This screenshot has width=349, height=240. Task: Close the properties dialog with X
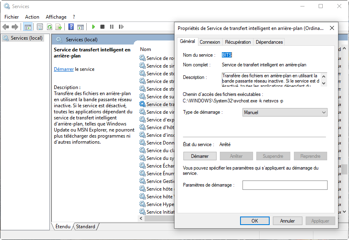tap(332, 28)
